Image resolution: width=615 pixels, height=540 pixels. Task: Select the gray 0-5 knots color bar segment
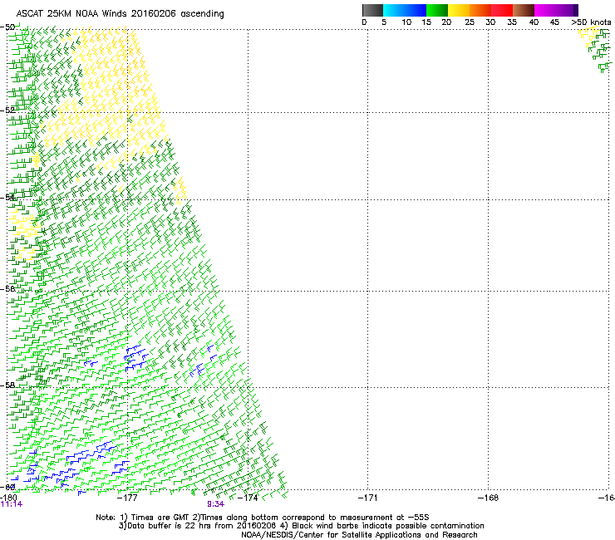[372, 10]
